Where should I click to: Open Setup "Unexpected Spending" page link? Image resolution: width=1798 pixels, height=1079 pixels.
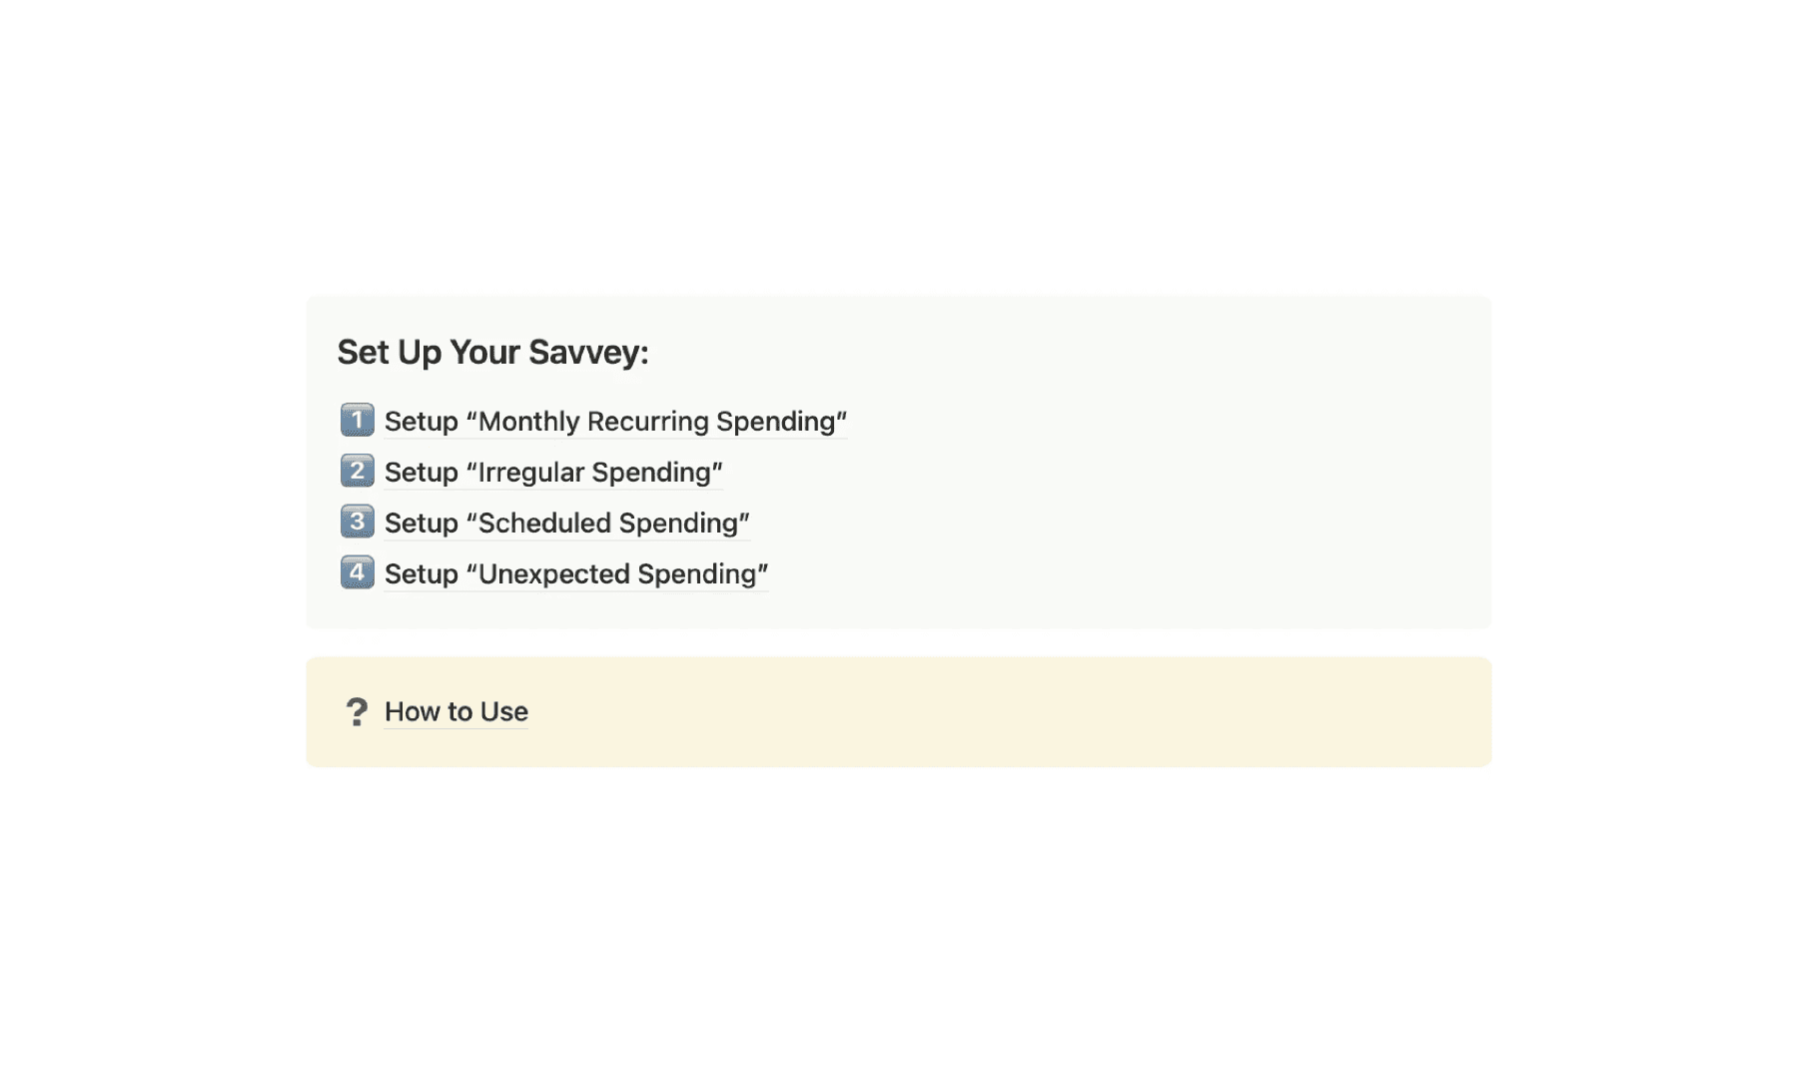(575, 574)
